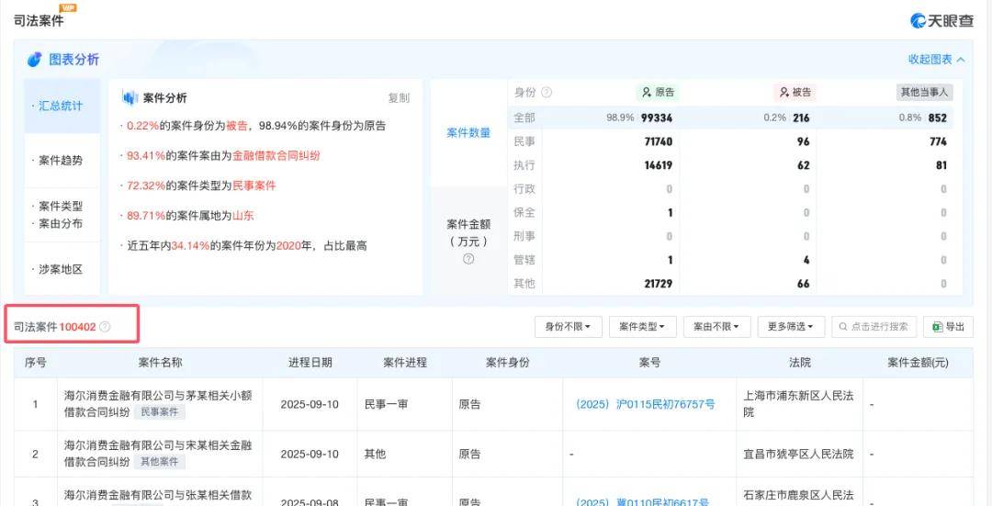The height and width of the screenshot is (506, 992).
Task: Open the 更多筛选 dropdown
Action: 791,327
